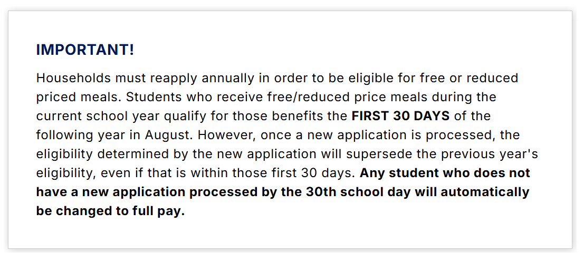Viewport: 584px width, 261px height.
Task: Click bold phrase be changed to full pay.
Action: click(110, 211)
